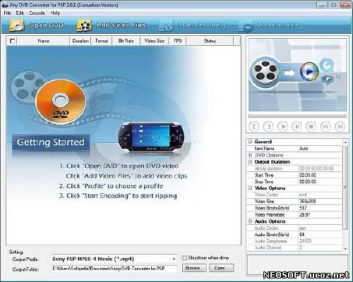Click the Browse button for output folder

coord(194,268)
